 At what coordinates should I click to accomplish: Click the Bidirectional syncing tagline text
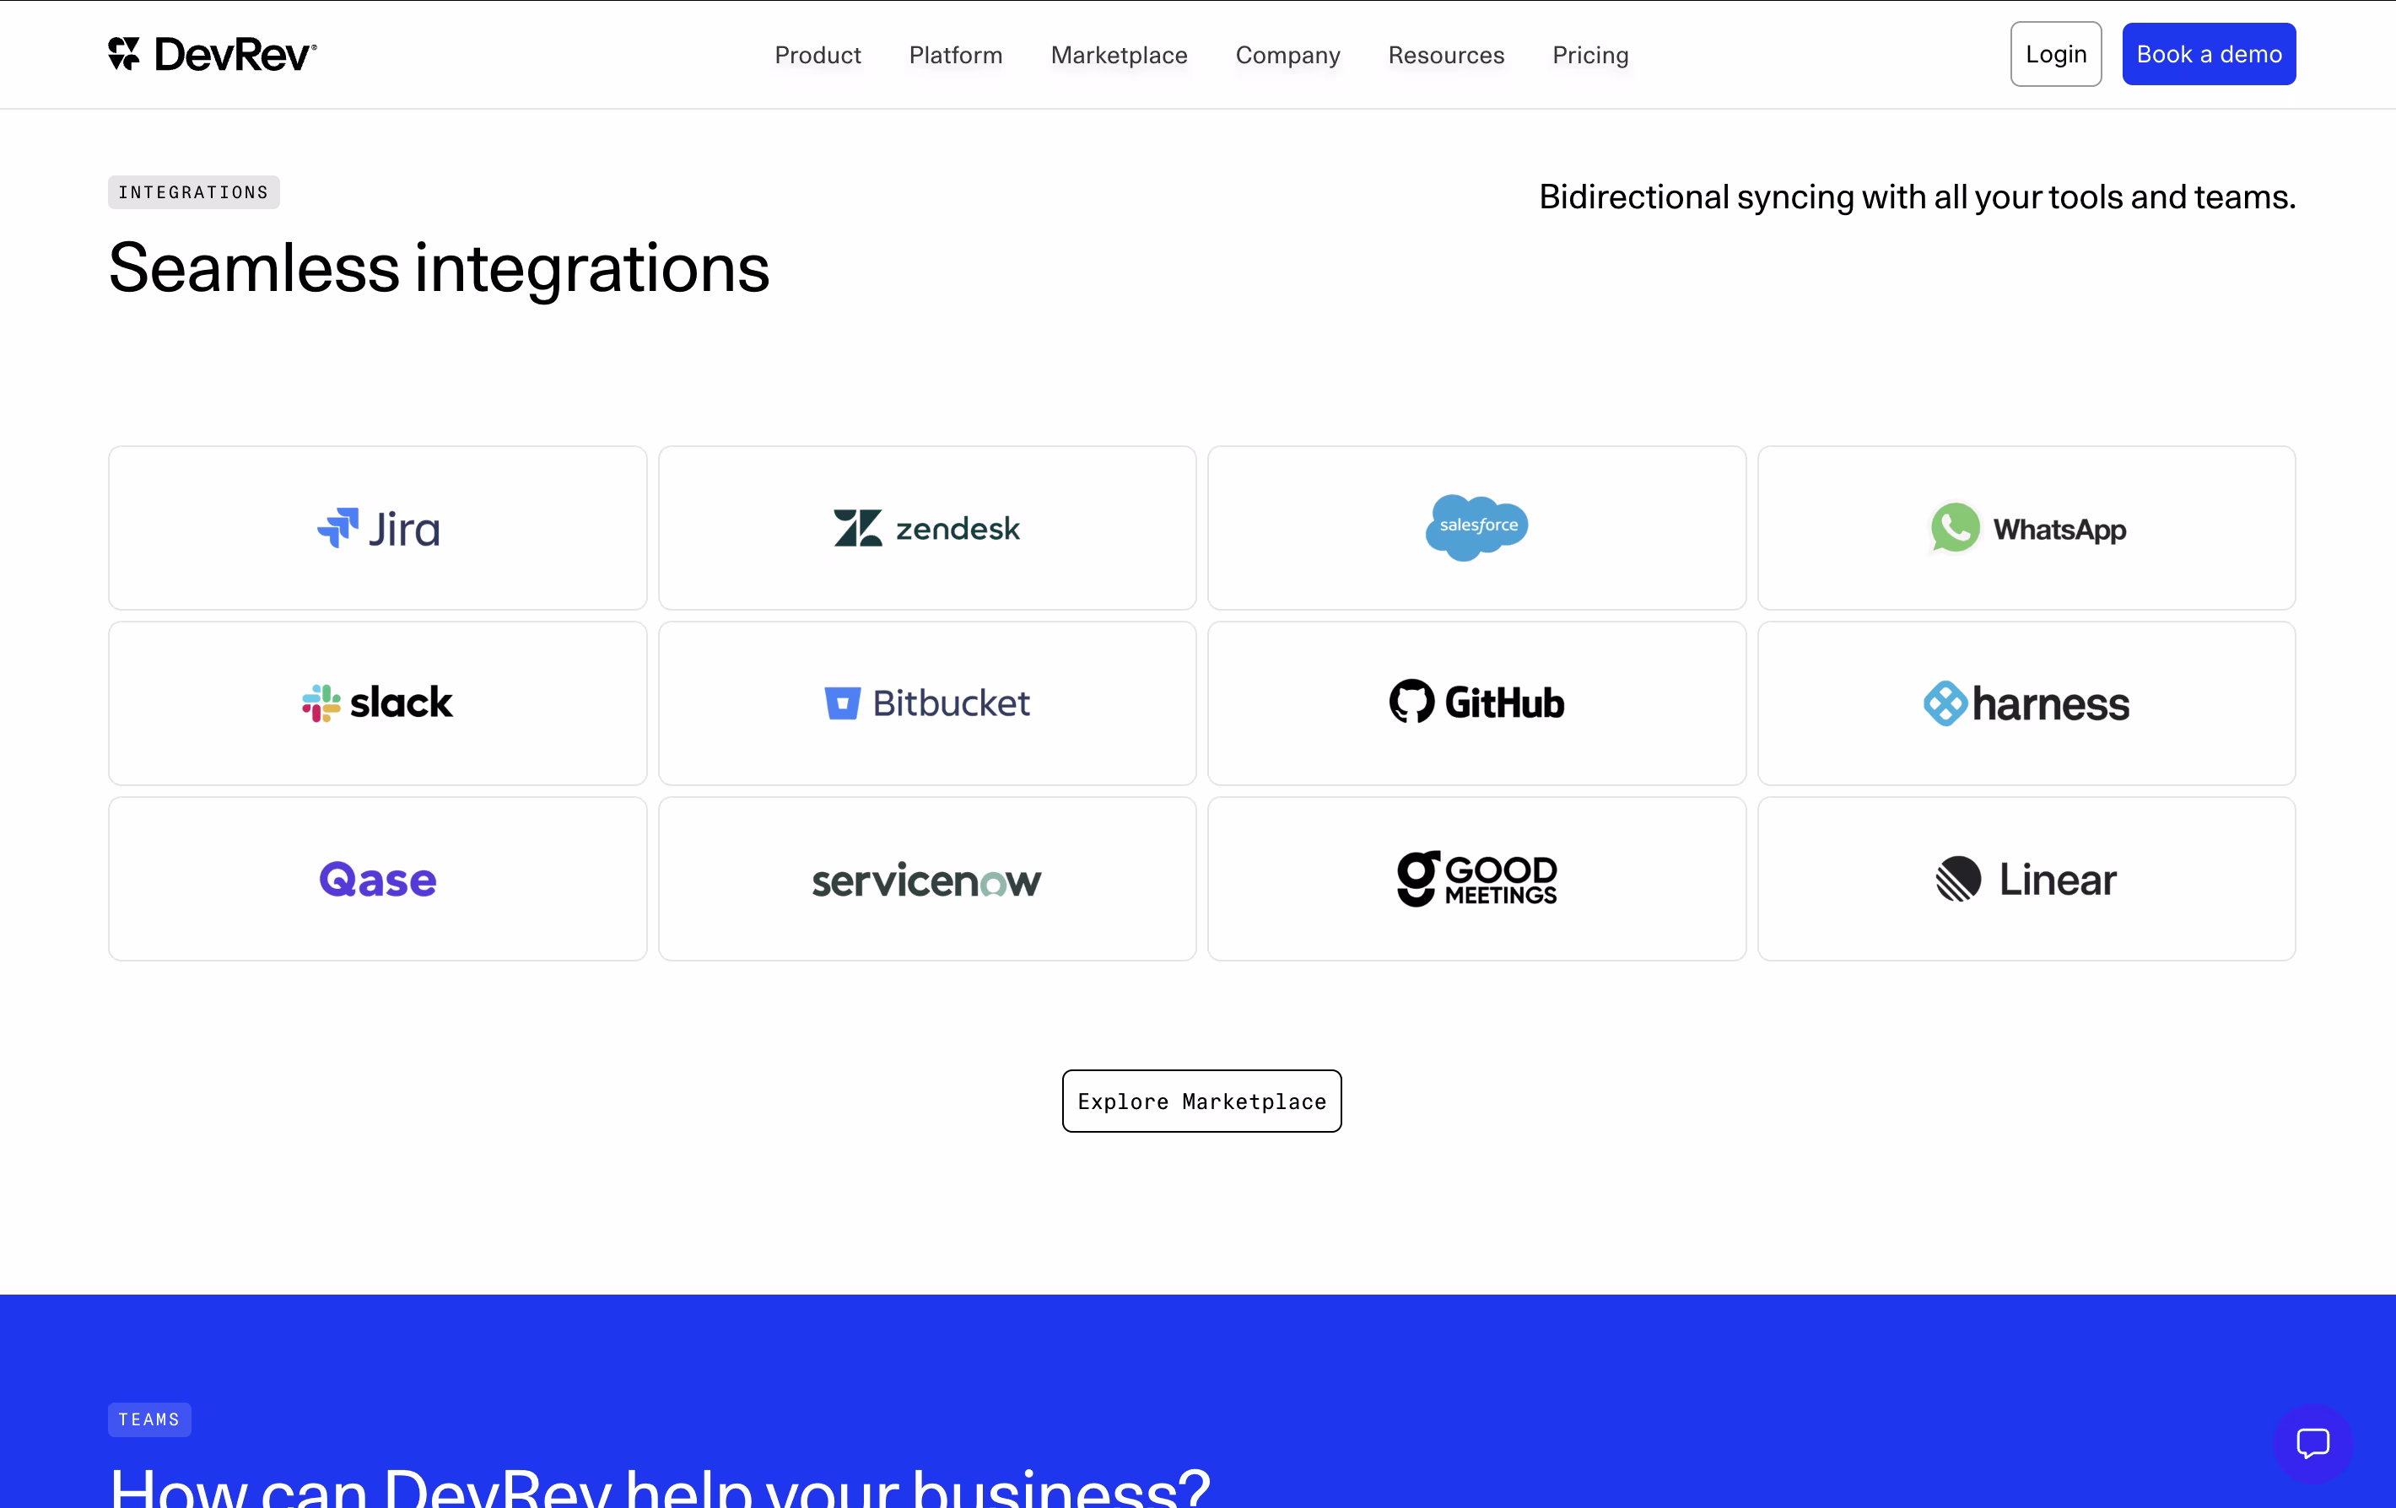[x=1917, y=197]
